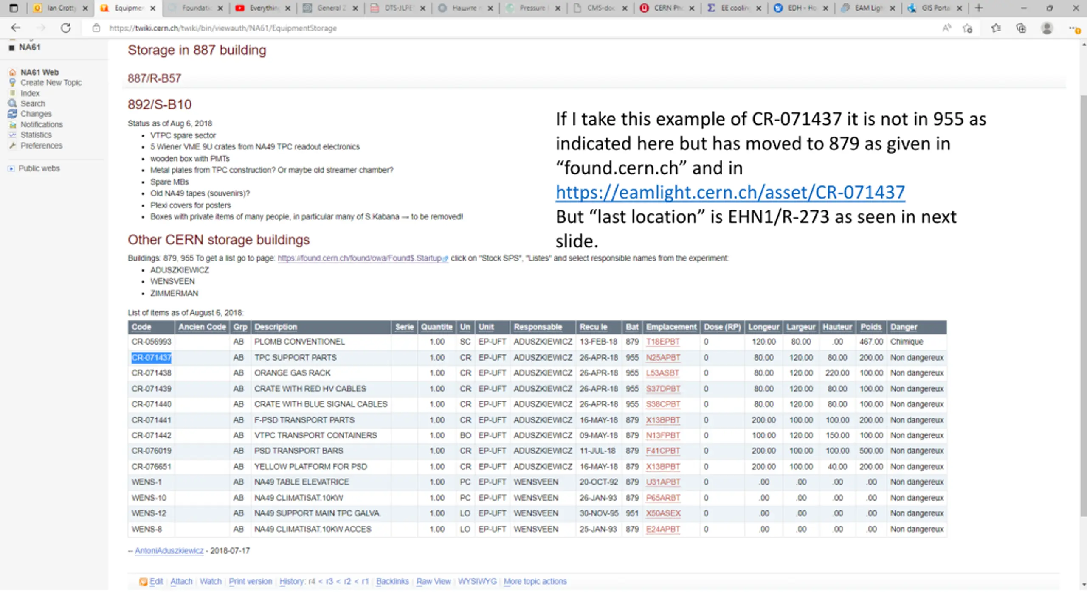Sort table by Code column header
Screen dimensions: 1087x611
click(141, 327)
